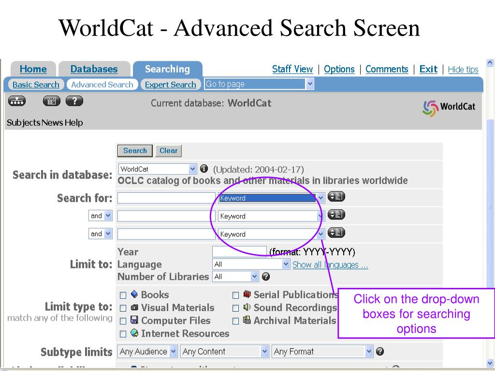Screen dimensions: 495x371
Task: Open second 'and' boolean operator dropdown
Action: (101, 234)
